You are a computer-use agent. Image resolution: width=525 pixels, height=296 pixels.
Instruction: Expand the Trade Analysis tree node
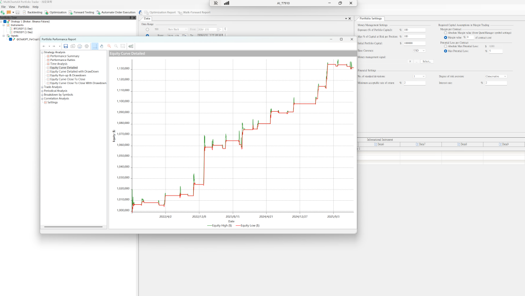[x=42, y=87]
